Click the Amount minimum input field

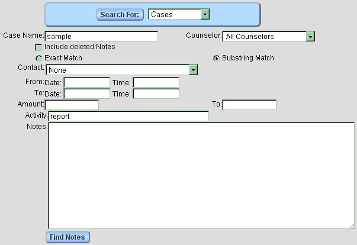click(72, 105)
